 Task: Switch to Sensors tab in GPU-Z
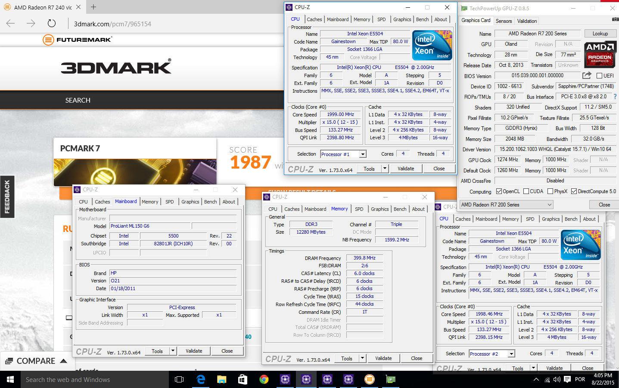coord(504,21)
